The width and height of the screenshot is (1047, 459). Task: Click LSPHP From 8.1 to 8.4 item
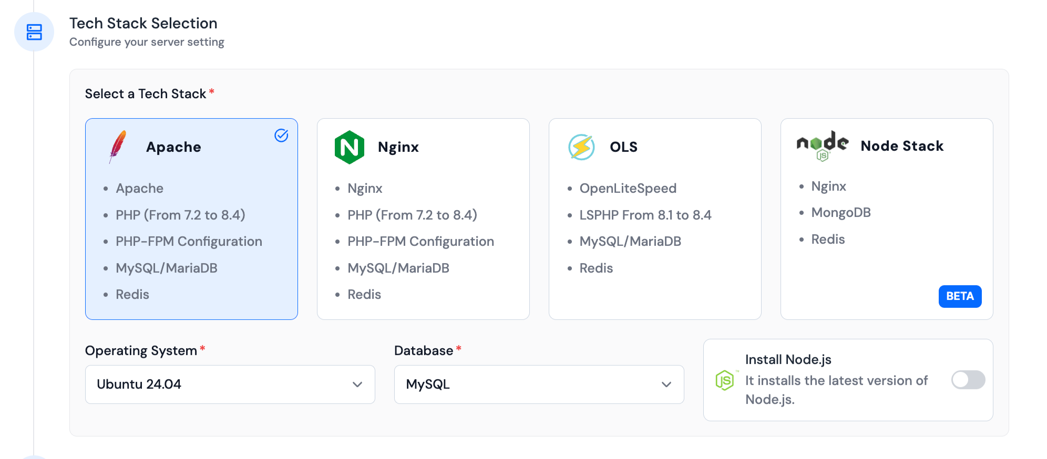[x=645, y=215]
